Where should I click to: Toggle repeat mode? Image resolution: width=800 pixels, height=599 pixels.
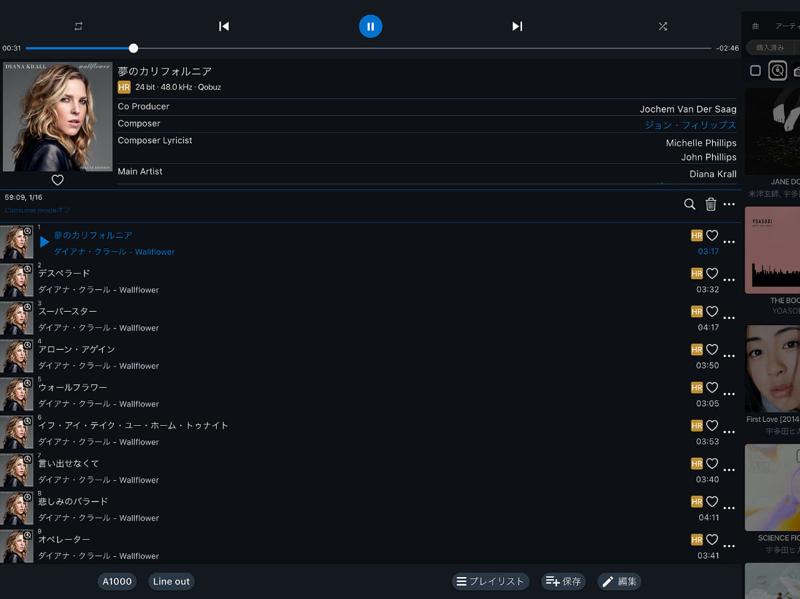[x=79, y=26]
